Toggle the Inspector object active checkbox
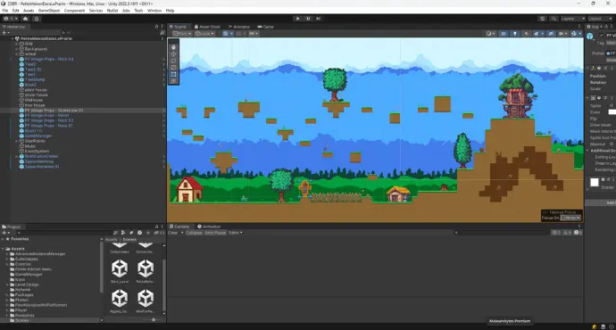 [602, 36]
